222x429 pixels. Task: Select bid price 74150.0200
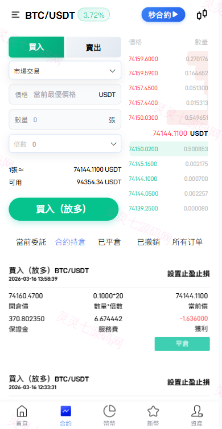pyautogui.click(x=143, y=149)
